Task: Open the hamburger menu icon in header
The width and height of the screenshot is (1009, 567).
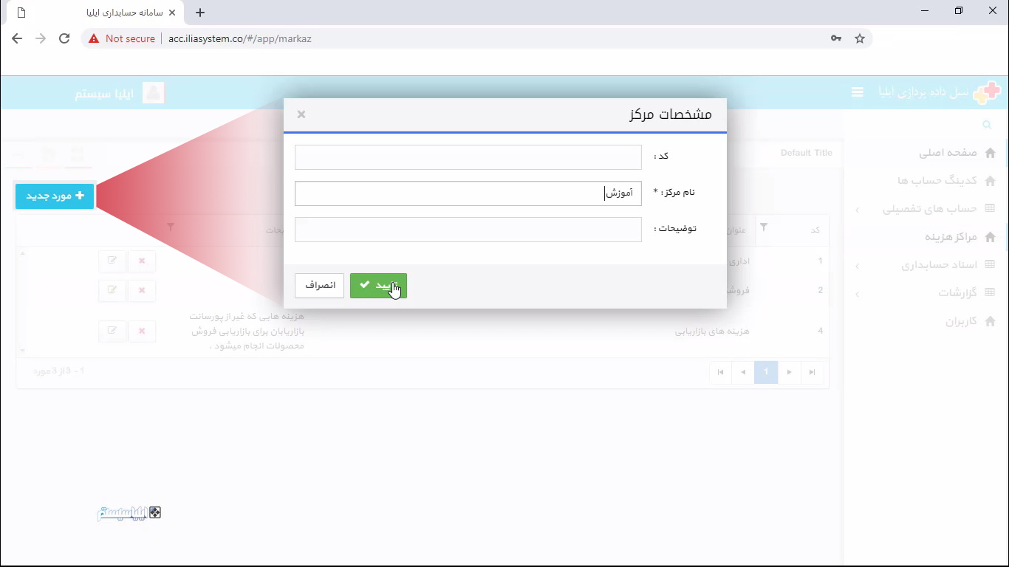Action: pos(857,92)
